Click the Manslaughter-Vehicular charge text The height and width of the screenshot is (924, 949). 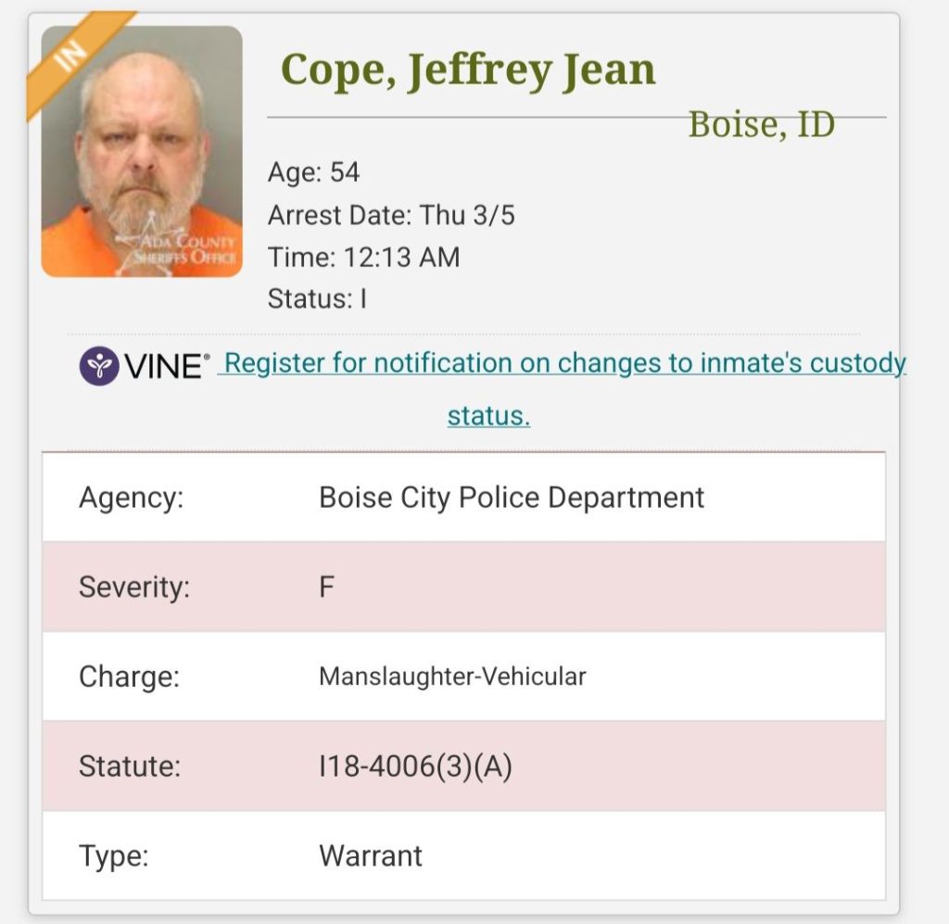pyautogui.click(x=452, y=677)
